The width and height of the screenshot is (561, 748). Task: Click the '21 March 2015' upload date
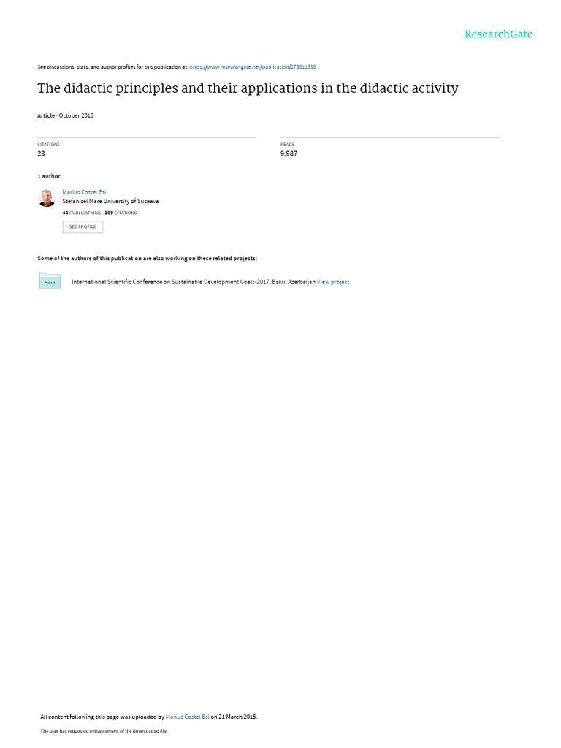point(237,717)
